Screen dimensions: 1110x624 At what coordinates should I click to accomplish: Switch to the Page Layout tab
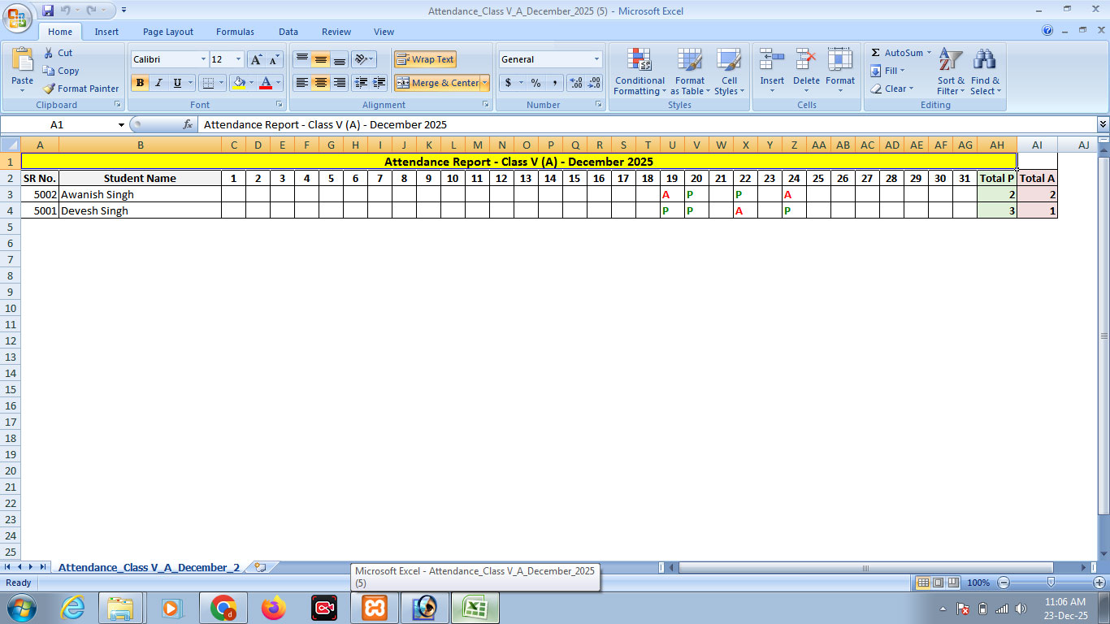[168, 32]
